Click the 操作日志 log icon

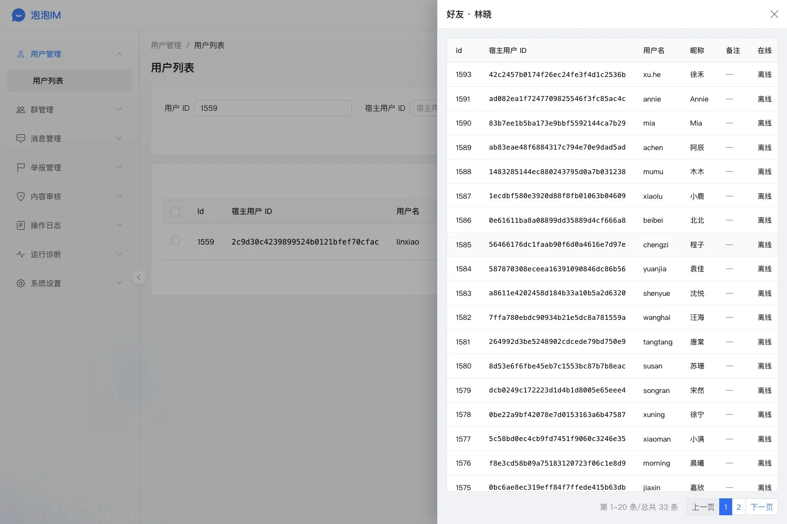coord(21,225)
